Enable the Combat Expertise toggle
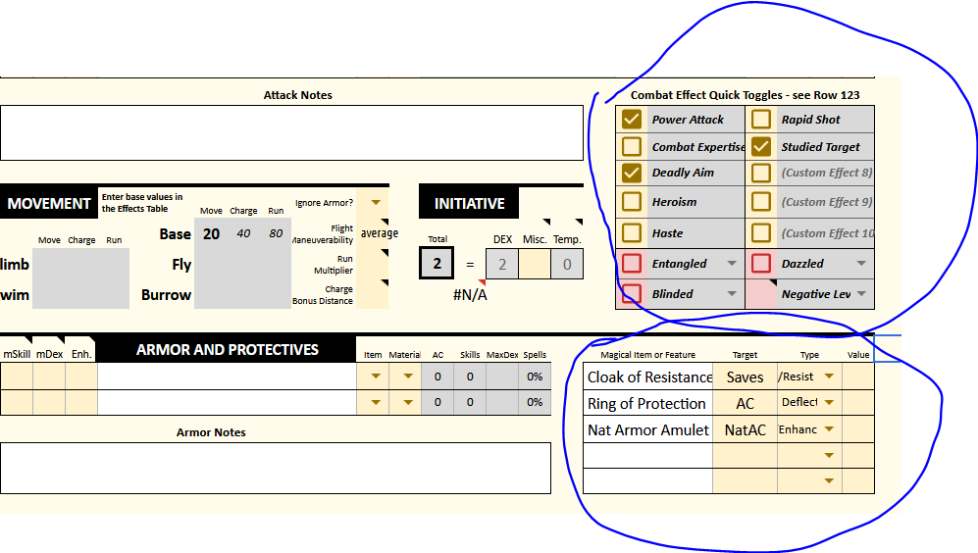Viewport: 978px width, 553px height. 631,146
